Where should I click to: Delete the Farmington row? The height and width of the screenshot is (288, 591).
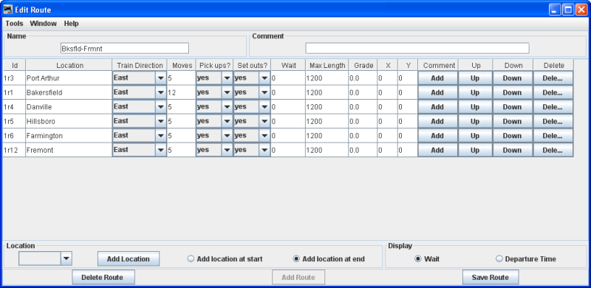553,135
